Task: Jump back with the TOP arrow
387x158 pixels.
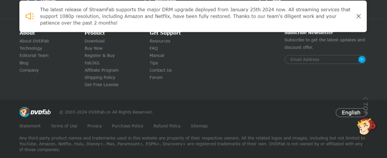Action: [365, 106]
